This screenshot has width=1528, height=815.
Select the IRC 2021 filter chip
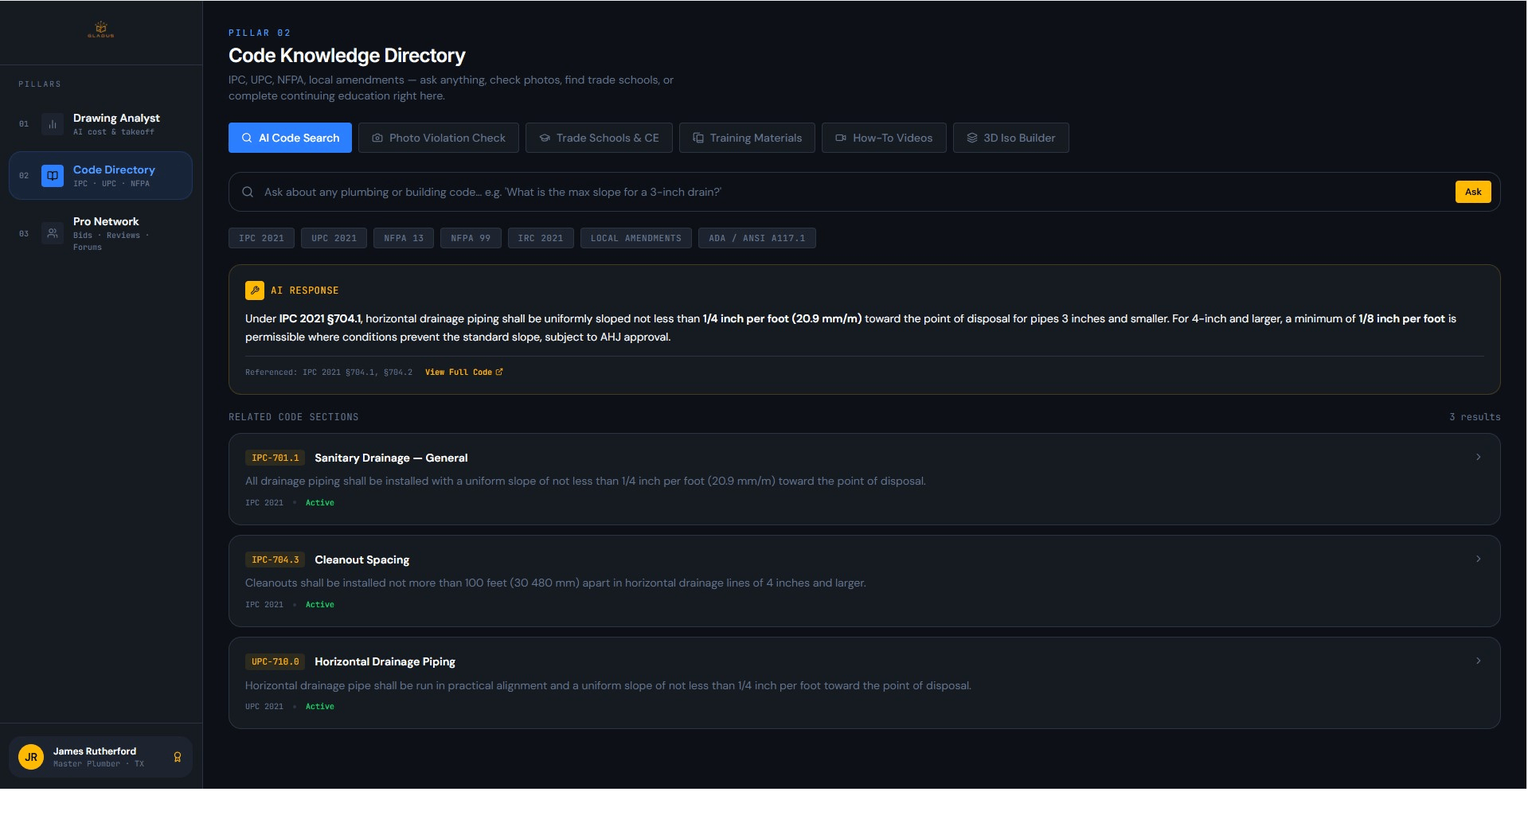pyautogui.click(x=541, y=238)
